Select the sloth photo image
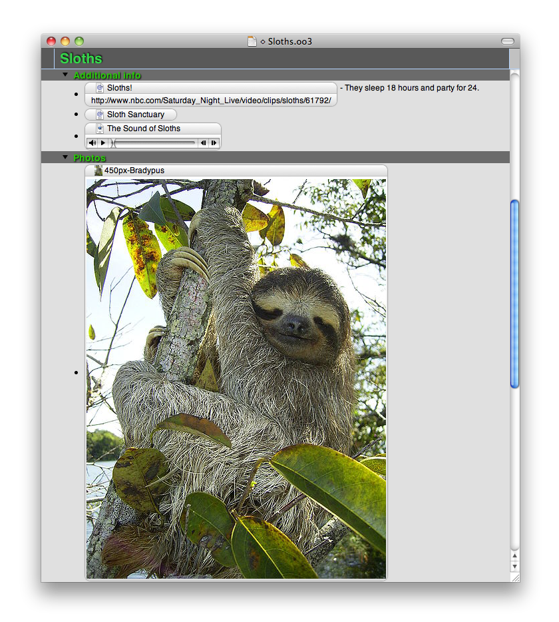The width and height of the screenshot is (559, 622). (x=236, y=378)
